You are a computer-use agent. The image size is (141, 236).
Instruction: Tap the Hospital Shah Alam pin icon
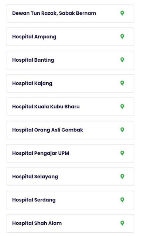122,223
